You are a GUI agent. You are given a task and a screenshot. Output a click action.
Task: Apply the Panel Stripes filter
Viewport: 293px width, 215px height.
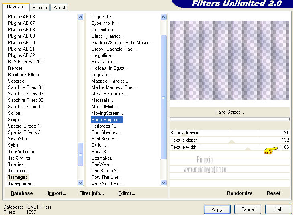click(x=217, y=209)
